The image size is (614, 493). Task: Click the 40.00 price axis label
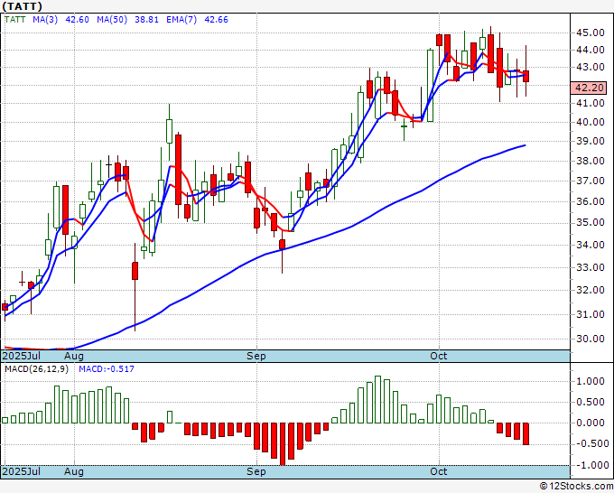(x=591, y=122)
